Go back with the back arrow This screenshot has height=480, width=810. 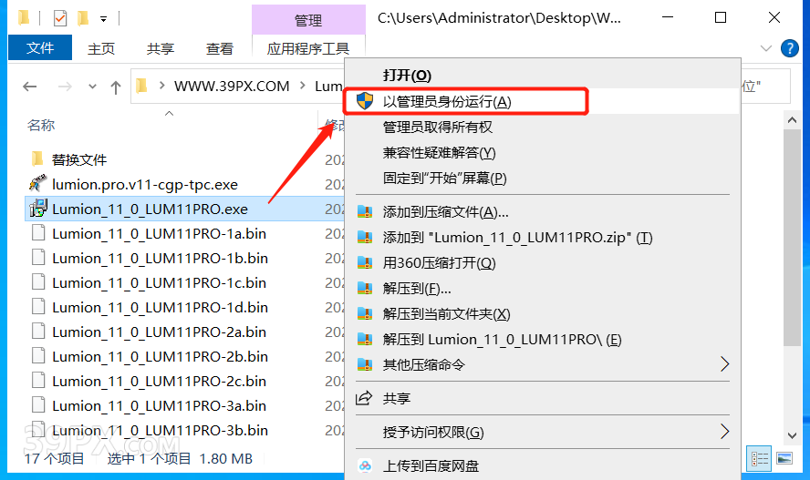(30, 87)
